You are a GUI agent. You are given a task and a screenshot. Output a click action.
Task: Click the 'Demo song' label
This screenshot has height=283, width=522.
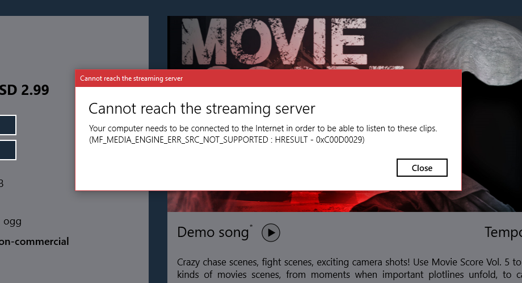click(x=213, y=232)
